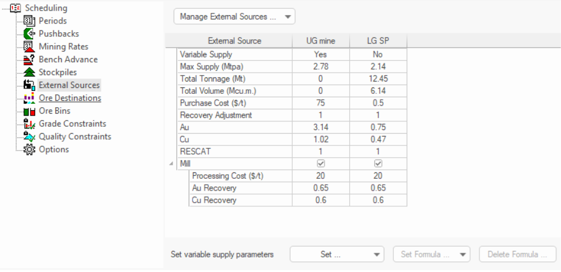Select External Sources in the tree
This screenshot has width=561, height=272.
click(x=69, y=85)
